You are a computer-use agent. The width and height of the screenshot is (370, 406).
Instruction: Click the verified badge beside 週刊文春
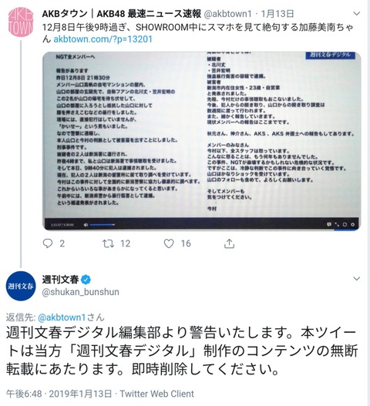(86, 280)
